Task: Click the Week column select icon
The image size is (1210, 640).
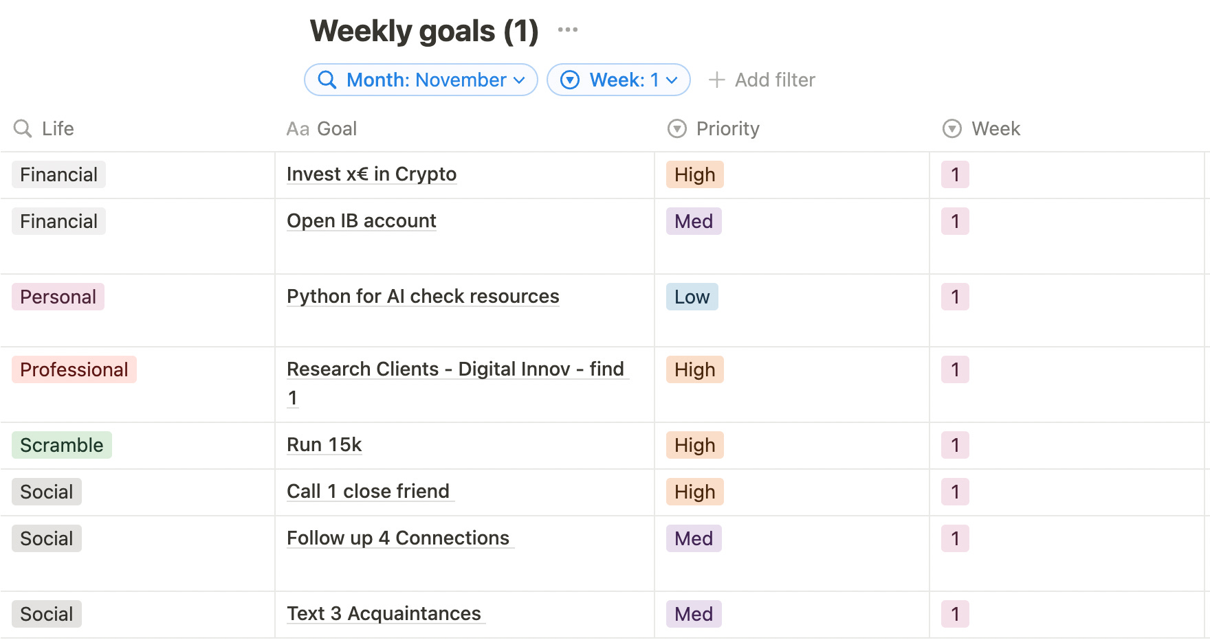Action: pyautogui.click(x=952, y=128)
